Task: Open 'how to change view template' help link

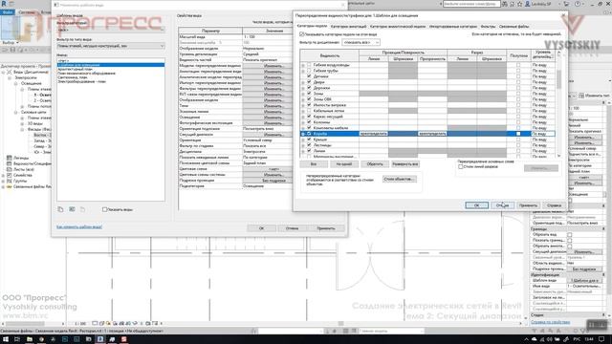Action: 79,226
